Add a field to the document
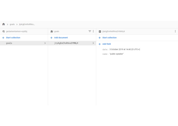The image size is (178, 126). 107,44
